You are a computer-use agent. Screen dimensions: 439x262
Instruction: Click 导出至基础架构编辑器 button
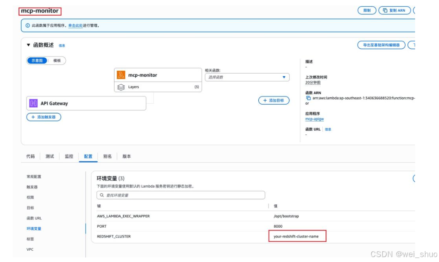381,45
